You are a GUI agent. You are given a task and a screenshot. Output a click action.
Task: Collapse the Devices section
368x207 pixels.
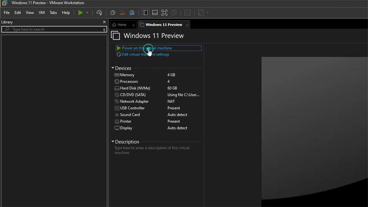(x=113, y=68)
